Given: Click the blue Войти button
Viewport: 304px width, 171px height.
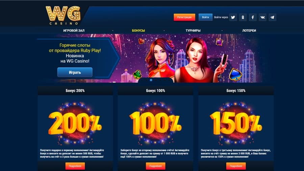Looking at the screenshot, I should (205, 17).
